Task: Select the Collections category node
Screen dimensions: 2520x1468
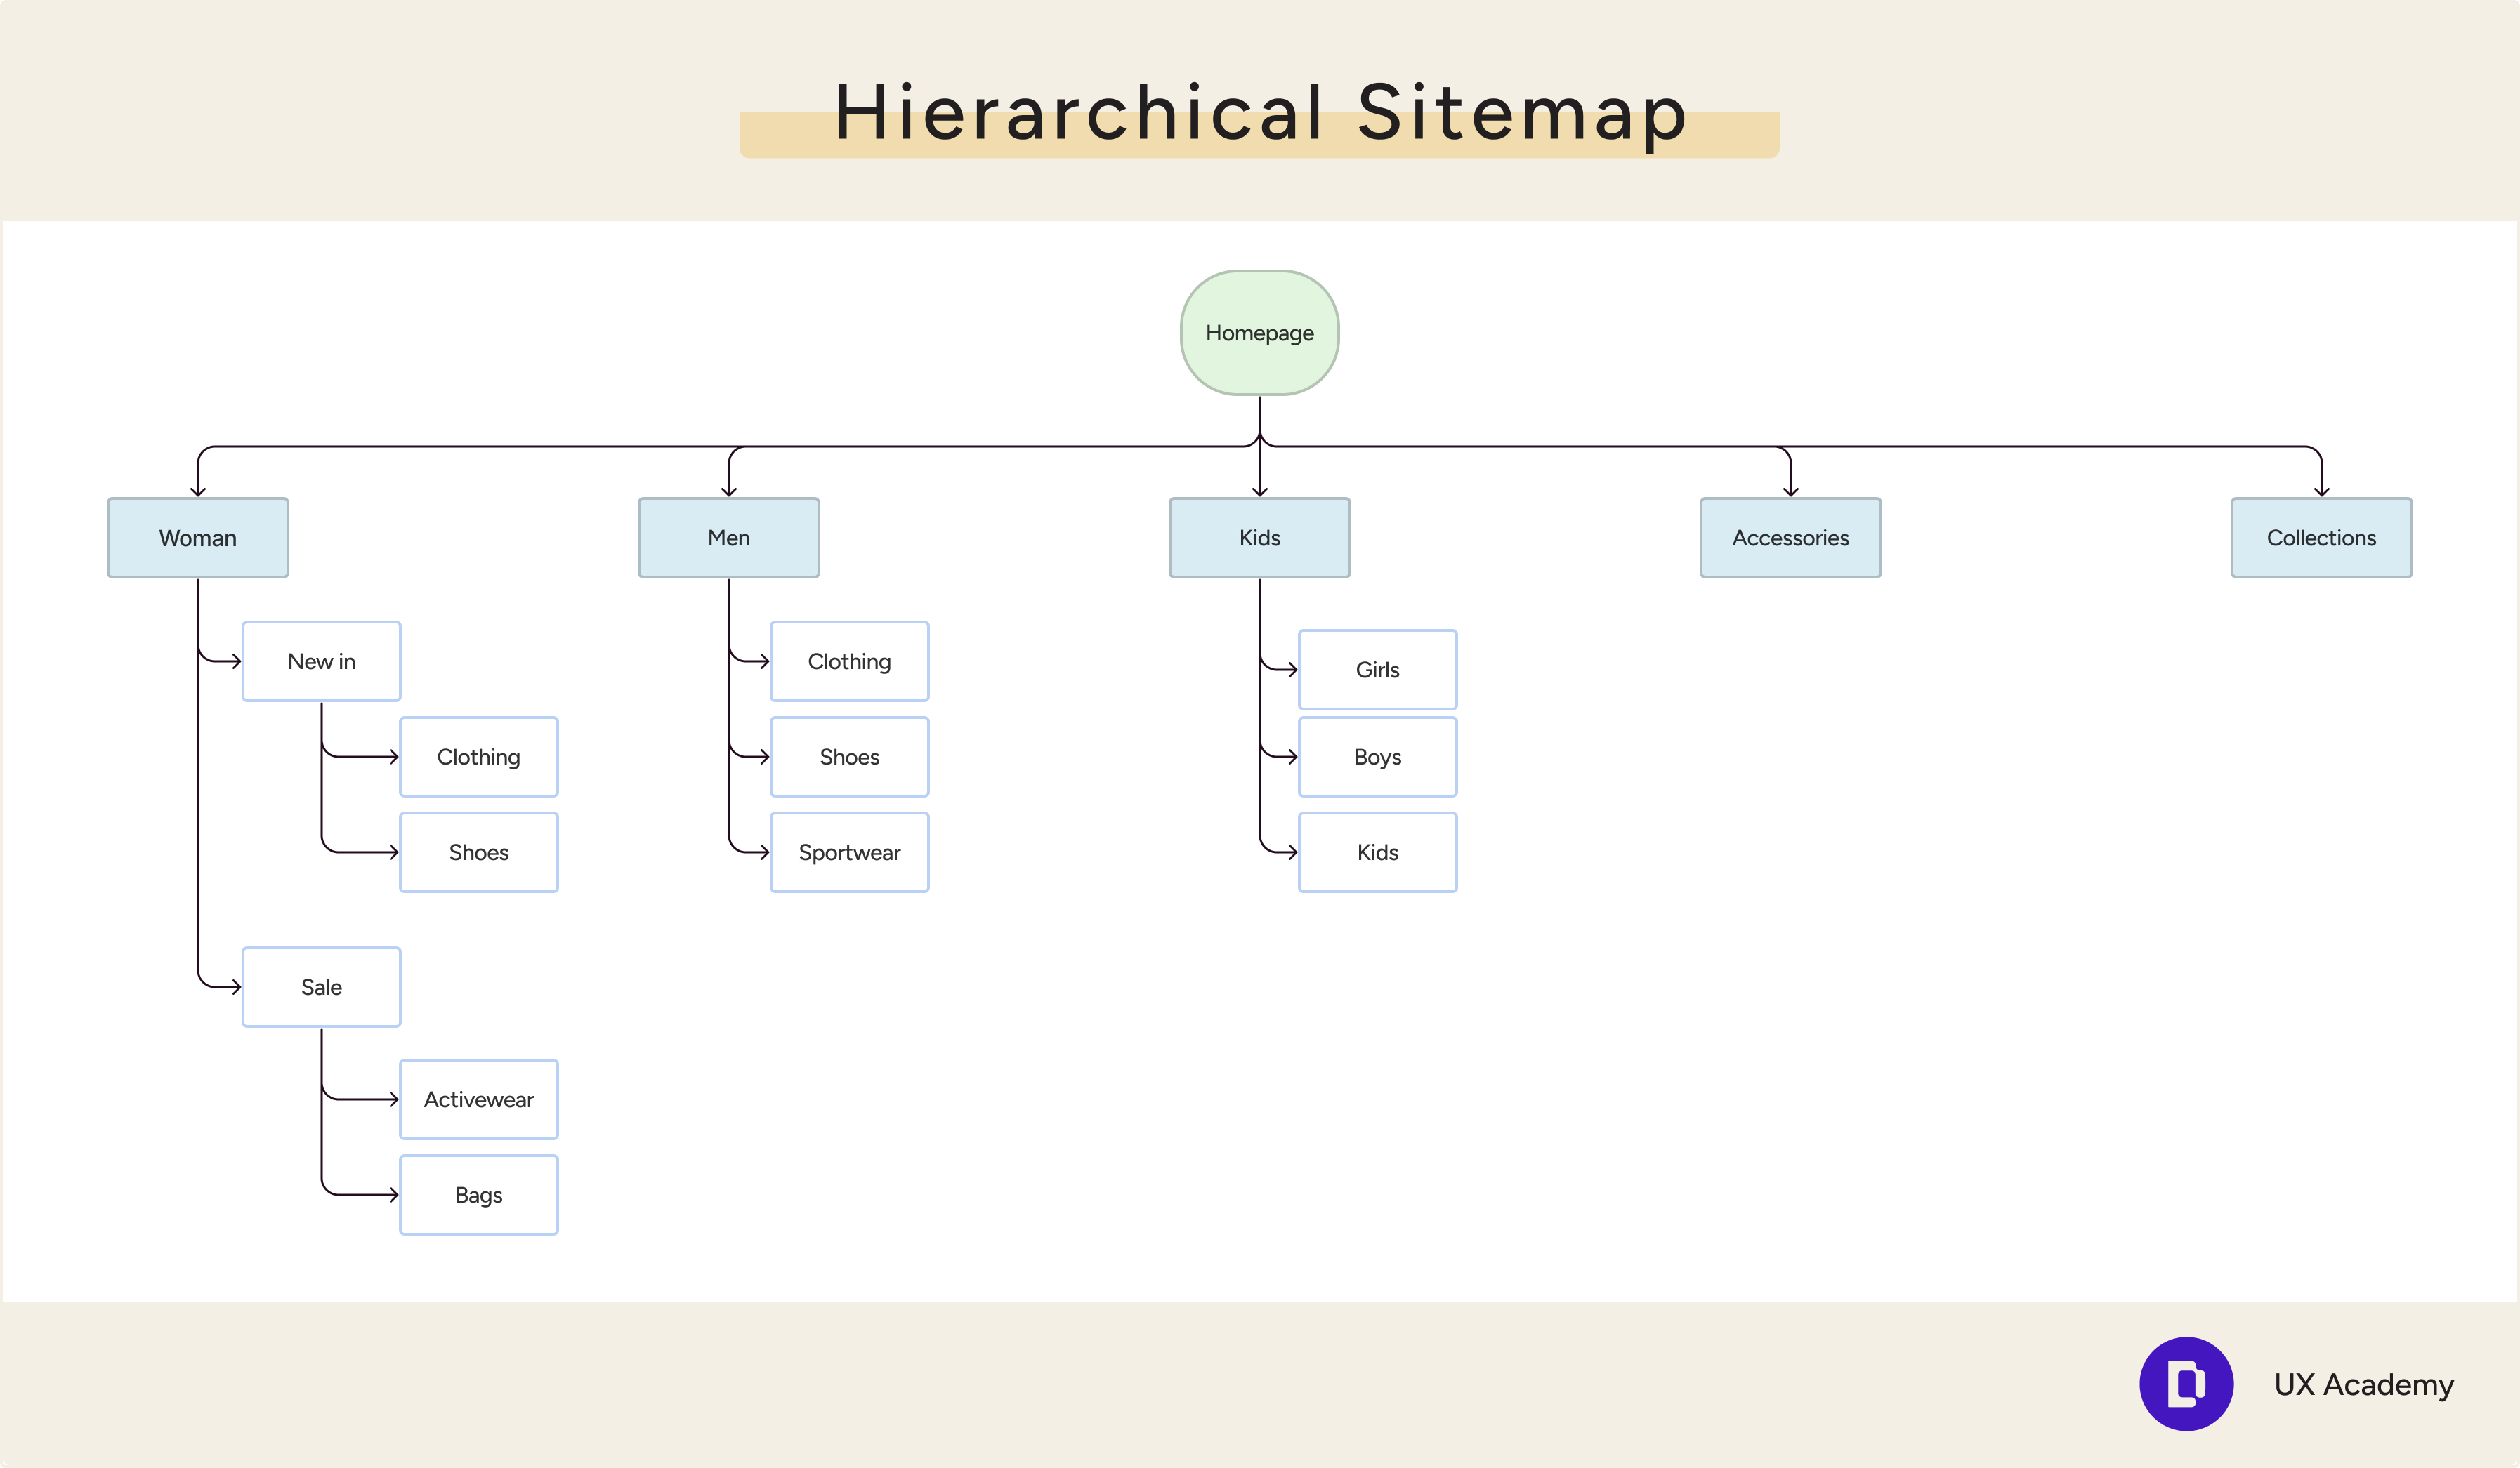Action: pos(2321,538)
